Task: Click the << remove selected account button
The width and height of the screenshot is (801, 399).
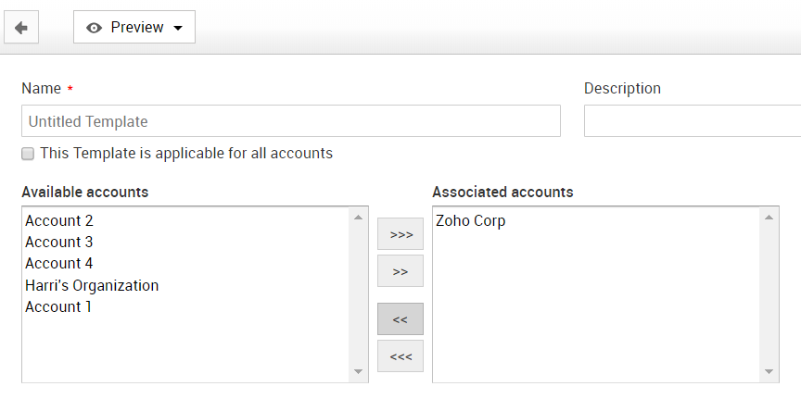Action: [x=400, y=319]
